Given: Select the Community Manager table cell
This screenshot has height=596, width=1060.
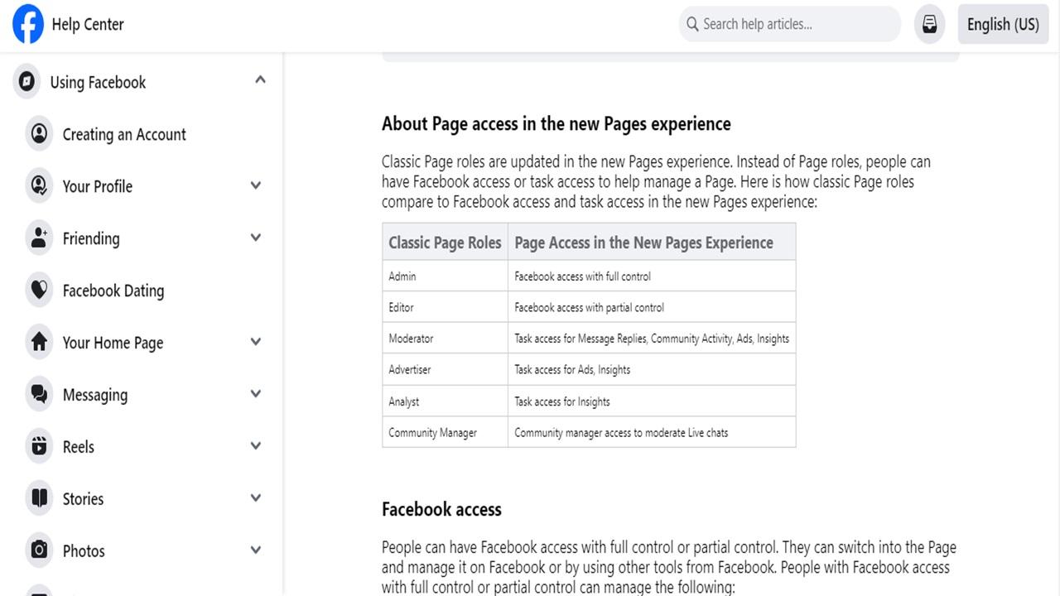Looking at the screenshot, I should pyautogui.click(x=445, y=433).
